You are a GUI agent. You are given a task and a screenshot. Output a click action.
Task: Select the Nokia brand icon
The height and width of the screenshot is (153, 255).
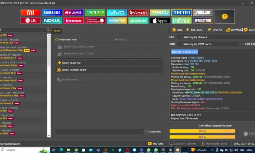point(52,21)
